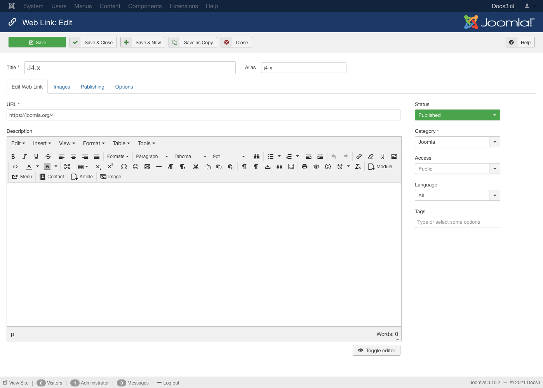Toggle fullscreen editor mode

67,167
